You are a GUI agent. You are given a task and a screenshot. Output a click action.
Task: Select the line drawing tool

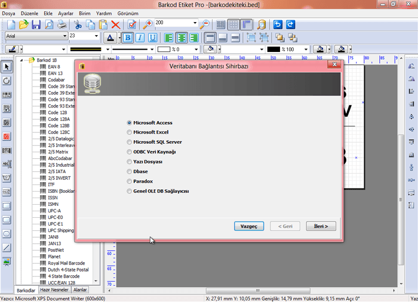coord(7,248)
